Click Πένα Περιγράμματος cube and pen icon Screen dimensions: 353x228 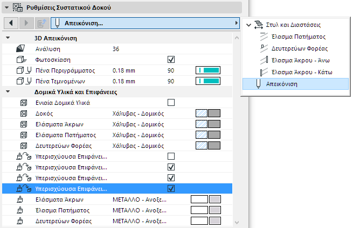tap(24, 70)
